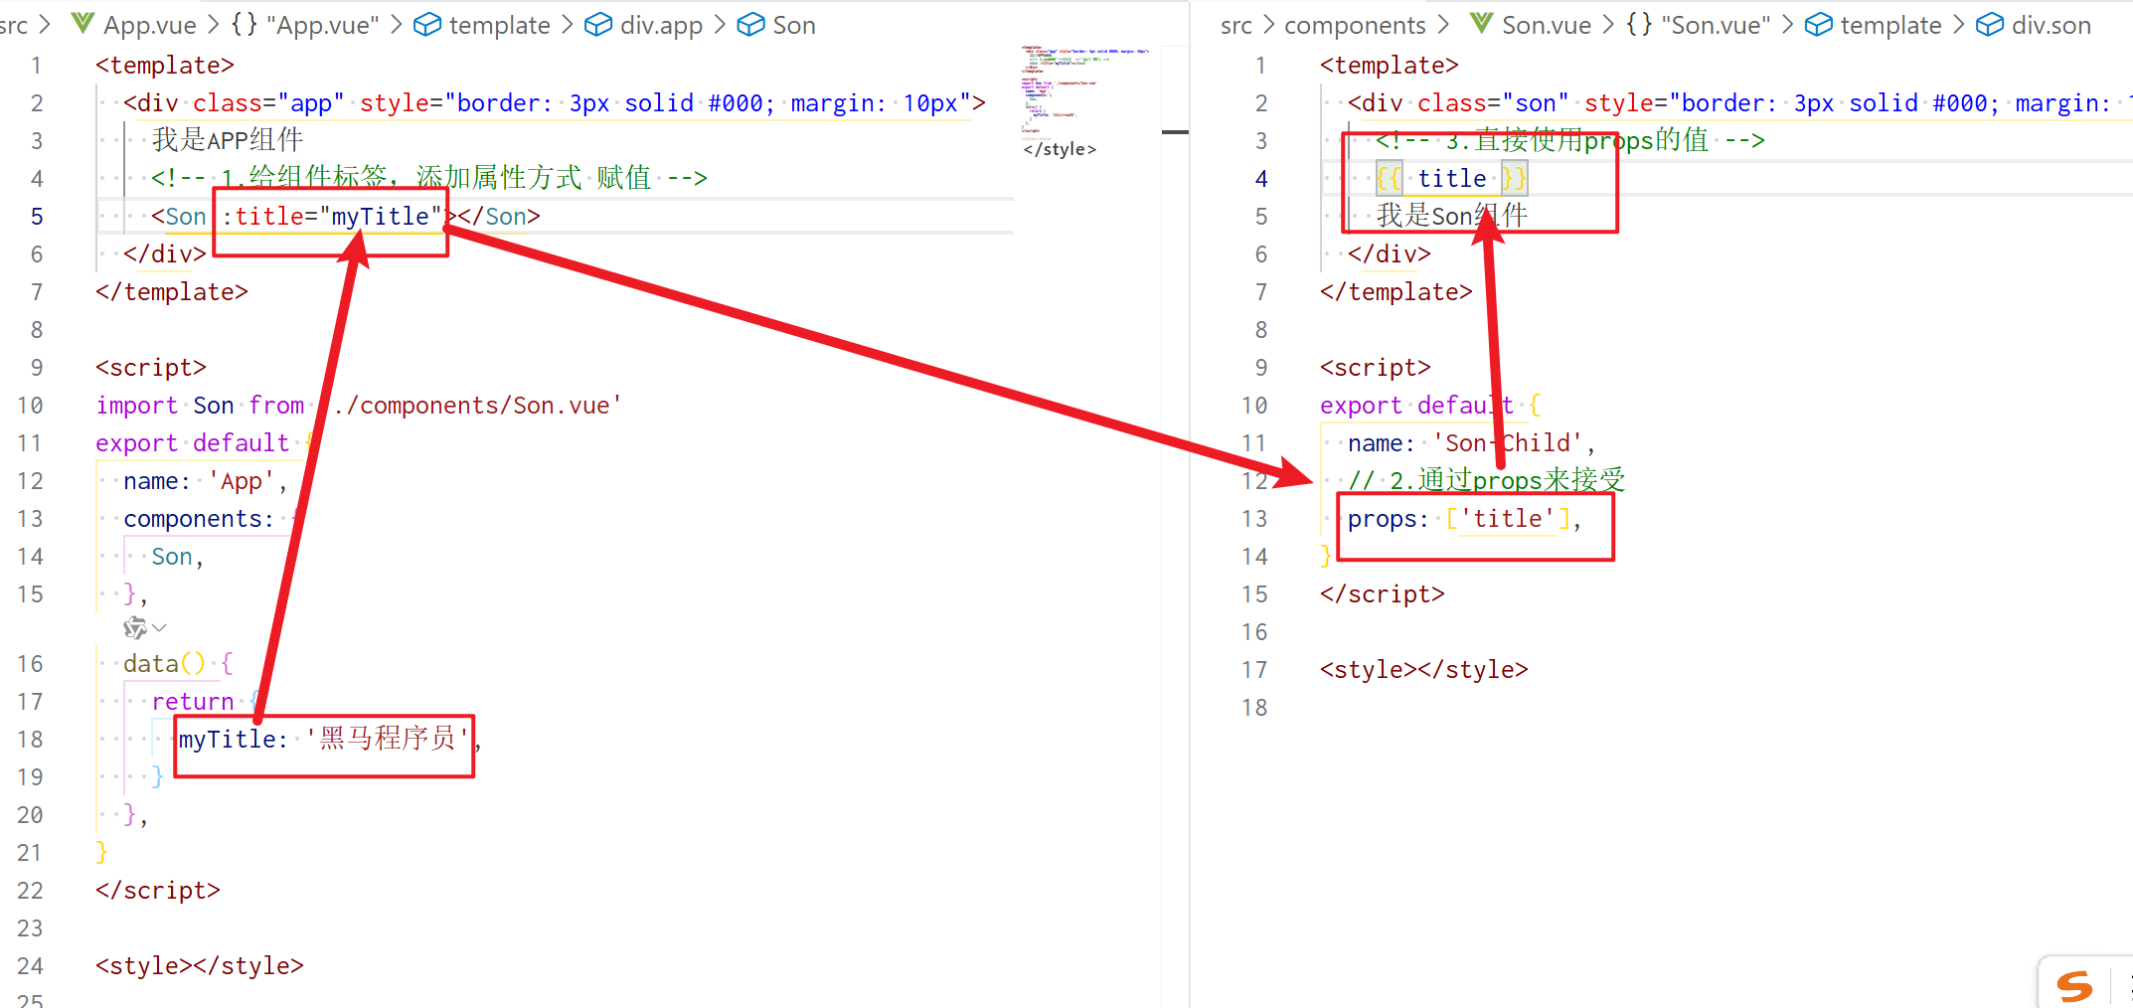The width and height of the screenshot is (2133, 1008).
Task: Open the AI code lens icon above data()
Action: pos(135,627)
